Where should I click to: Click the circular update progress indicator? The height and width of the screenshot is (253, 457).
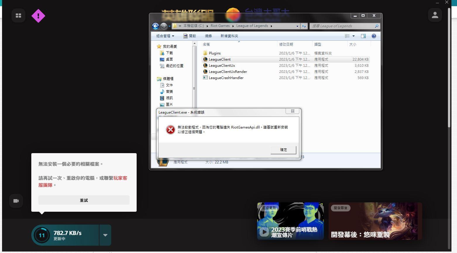coord(42,235)
